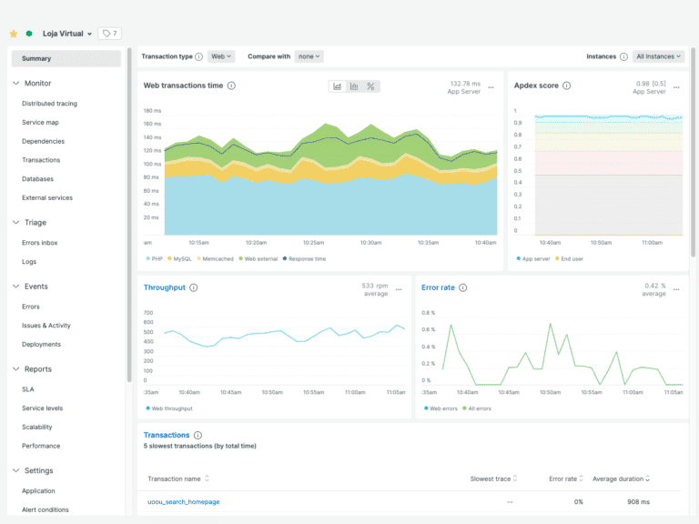The height and width of the screenshot is (524, 699).
Task: Open External services page
Action: click(x=47, y=197)
